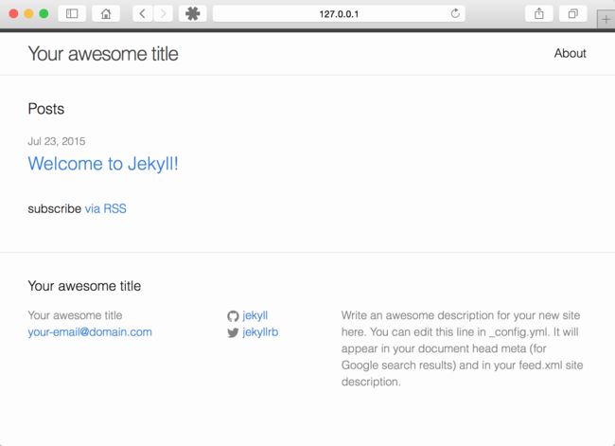The height and width of the screenshot is (446, 615).
Task: Visit the jekyllrb Twitter profile link
Action: [260, 332]
